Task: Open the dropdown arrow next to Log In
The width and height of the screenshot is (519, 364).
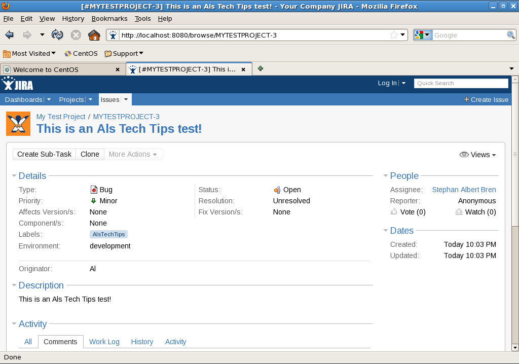Action: (403, 84)
